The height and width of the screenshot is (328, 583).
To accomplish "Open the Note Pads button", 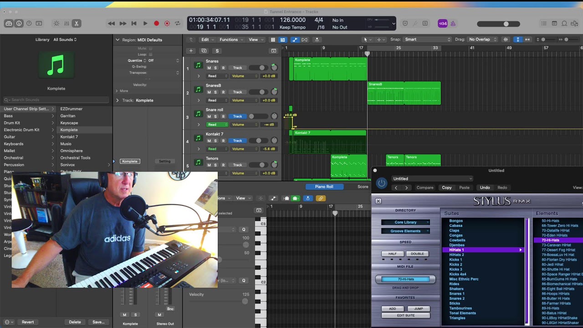I will [554, 23].
